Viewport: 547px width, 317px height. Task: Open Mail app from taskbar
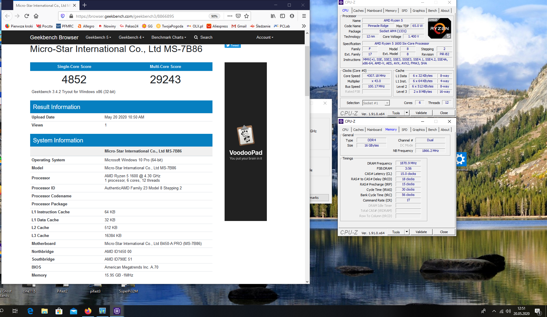[x=73, y=311]
